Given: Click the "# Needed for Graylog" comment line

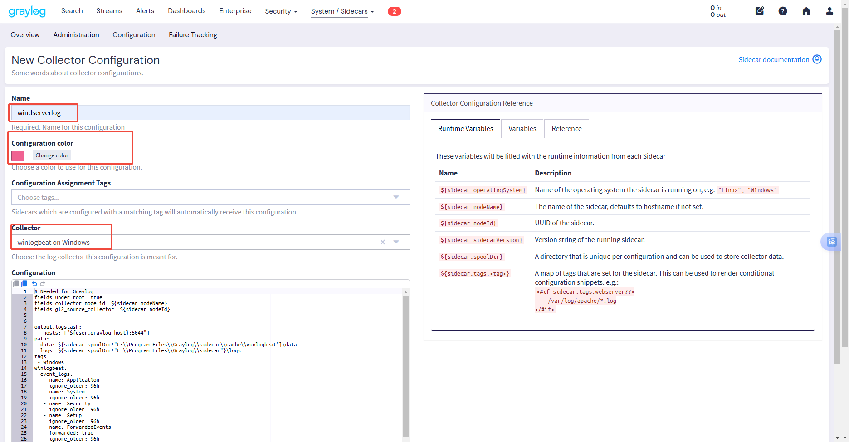Looking at the screenshot, I should click(64, 291).
